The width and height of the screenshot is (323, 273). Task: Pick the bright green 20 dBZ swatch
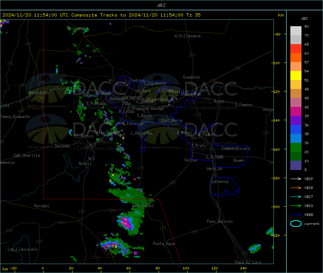click(296, 147)
